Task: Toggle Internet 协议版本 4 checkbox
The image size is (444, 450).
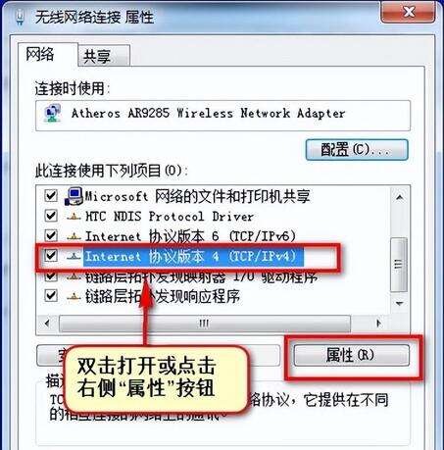Action: click(51, 255)
